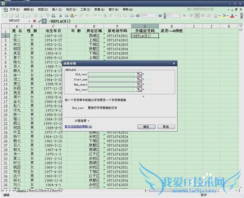Image resolution: width=244 pixels, height=198 pixels.
Task: Click the Insert Function fx button
Action: coord(44,21)
